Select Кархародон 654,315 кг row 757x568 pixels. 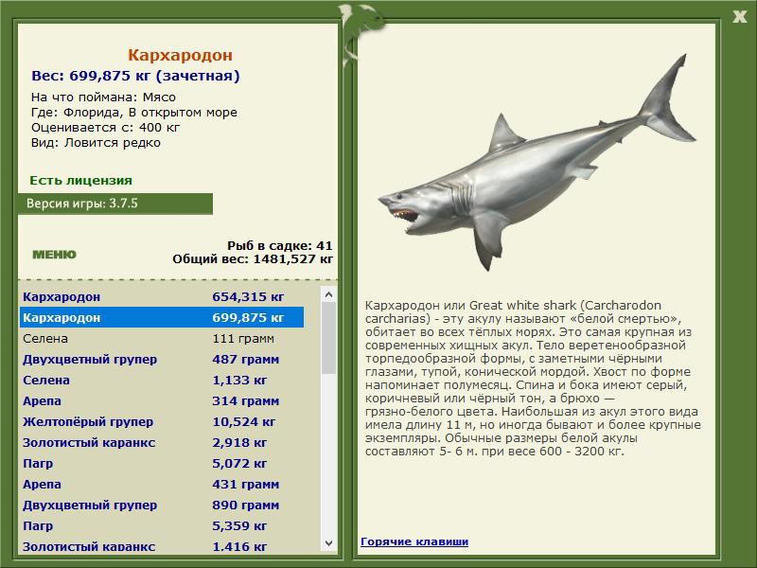(x=162, y=296)
